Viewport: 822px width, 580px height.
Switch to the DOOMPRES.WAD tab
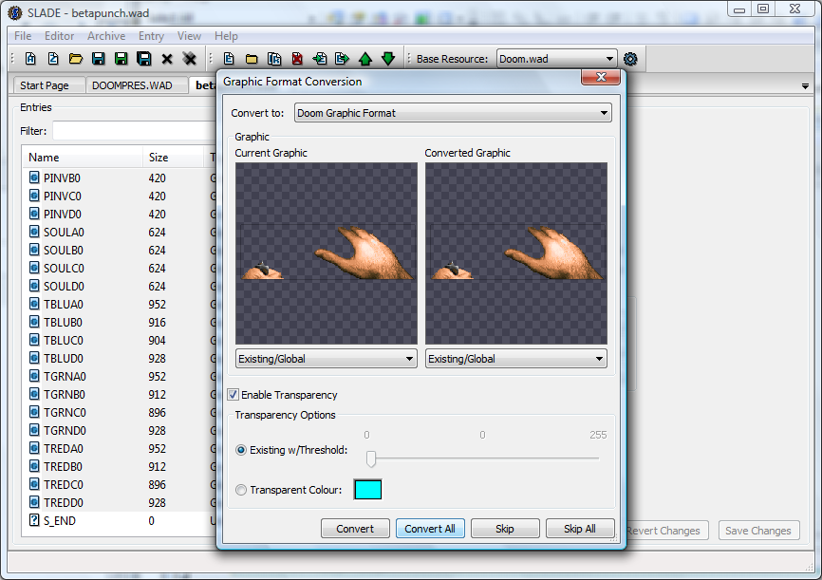point(132,85)
